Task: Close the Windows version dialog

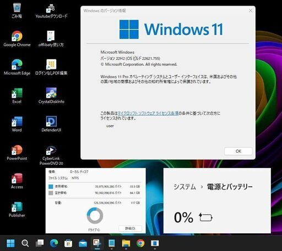Action: (x=251, y=10)
